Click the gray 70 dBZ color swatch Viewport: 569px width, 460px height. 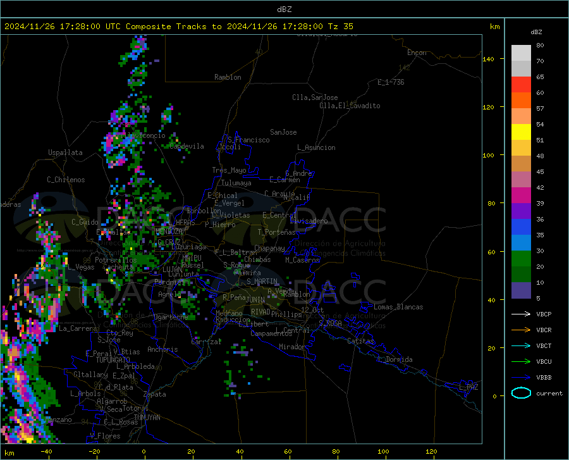click(521, 69)
